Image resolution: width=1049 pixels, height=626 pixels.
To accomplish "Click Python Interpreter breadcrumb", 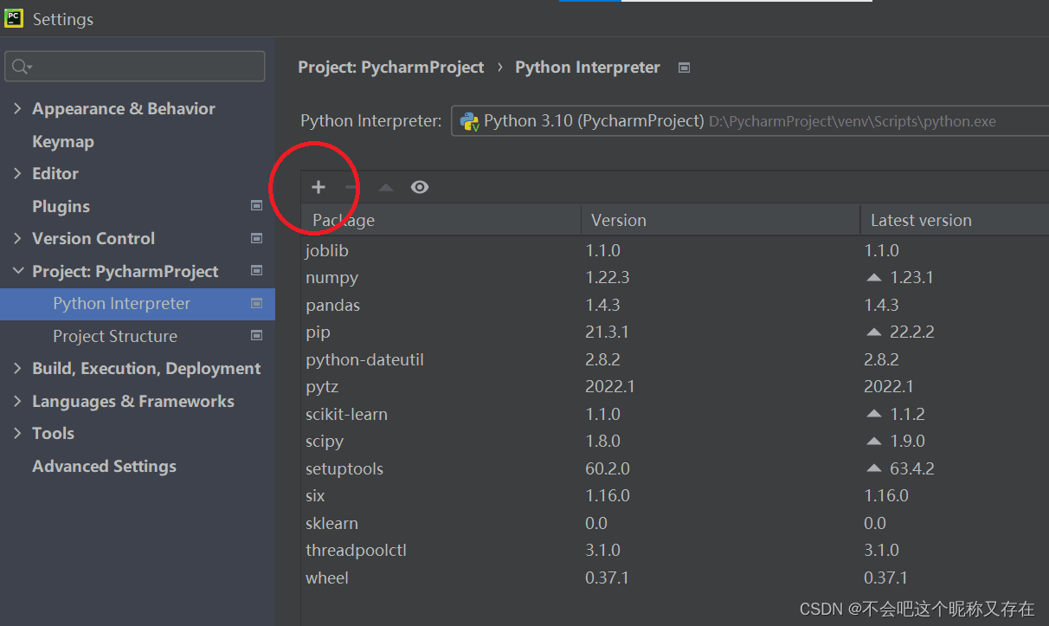I will click(588, 68).
